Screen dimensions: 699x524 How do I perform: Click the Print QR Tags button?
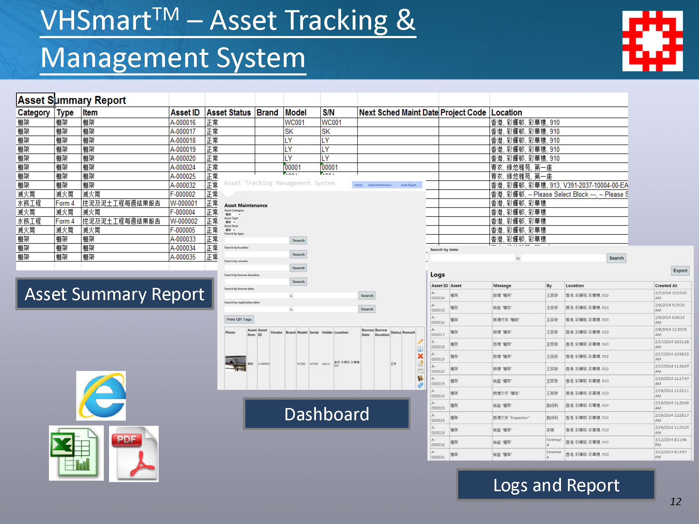click(239, 319)
